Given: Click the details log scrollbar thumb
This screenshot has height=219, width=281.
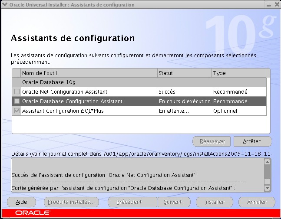Looking at the screenshot, I should (267, 181).
